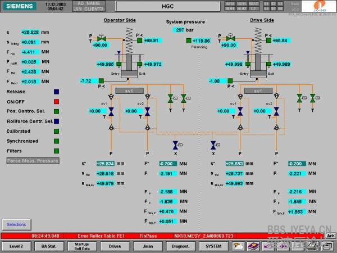Viewport: 337px width, 253px height.
Task: Acknowledge the alarm with the Ack button
Action: [x=331, y=236]
